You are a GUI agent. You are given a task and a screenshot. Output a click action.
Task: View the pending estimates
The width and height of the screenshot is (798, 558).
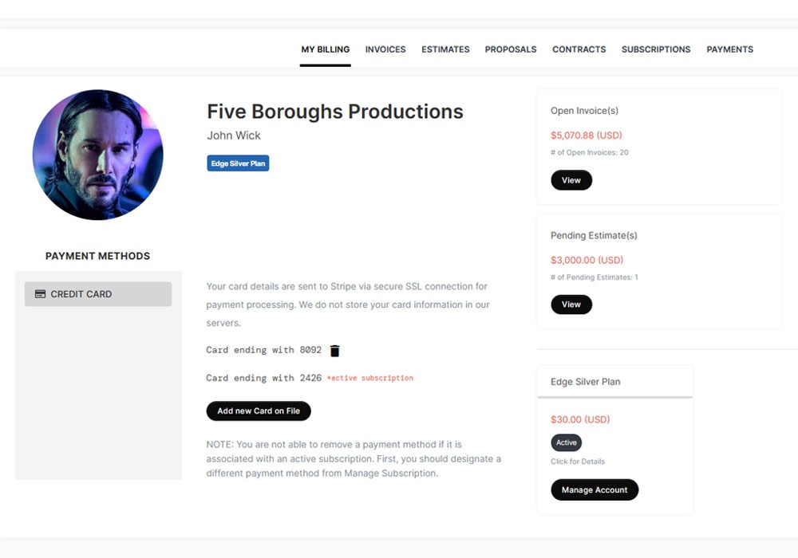click(x=571, y=305)
